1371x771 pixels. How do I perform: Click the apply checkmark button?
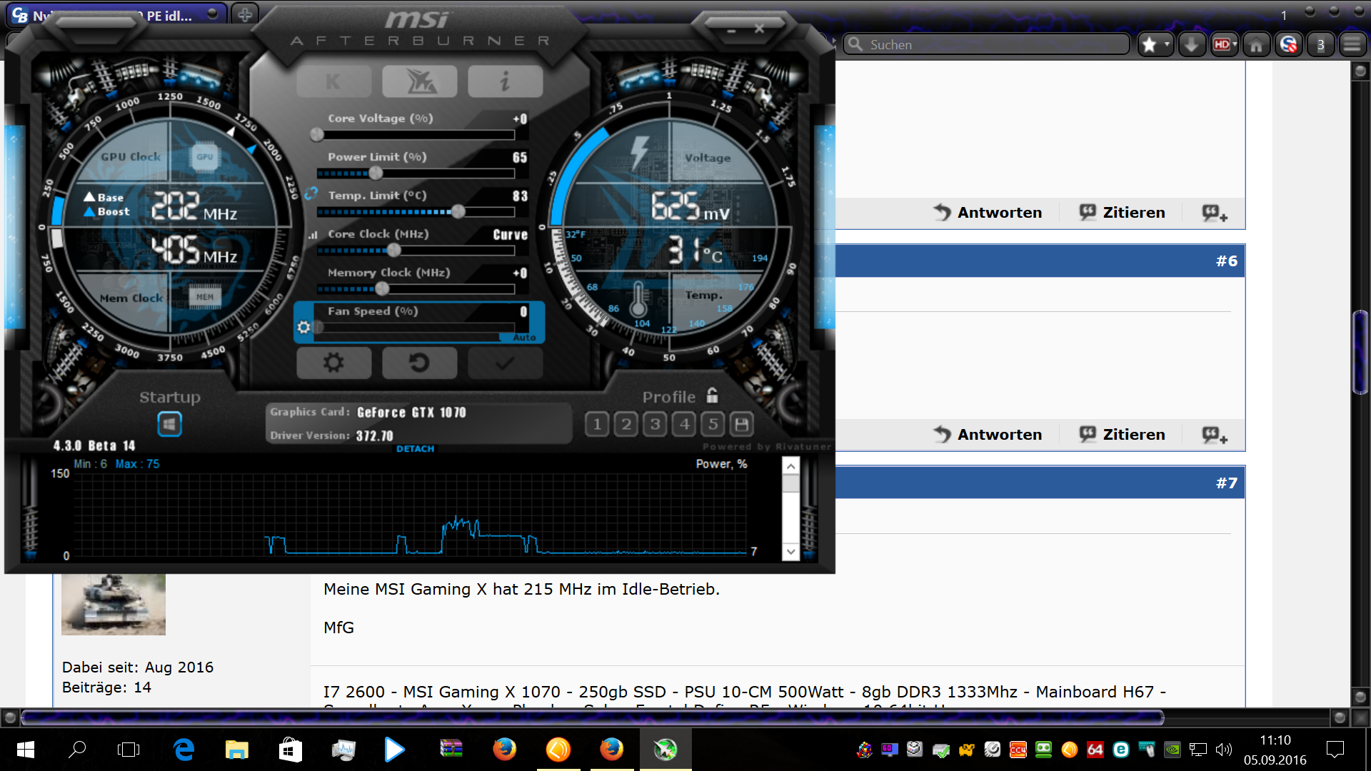(x=505, y=363)
